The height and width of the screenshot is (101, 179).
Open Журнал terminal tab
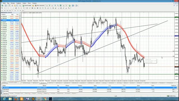coord(74,93)
